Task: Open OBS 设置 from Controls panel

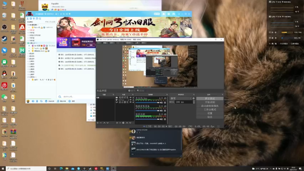Action: (210, 113)
